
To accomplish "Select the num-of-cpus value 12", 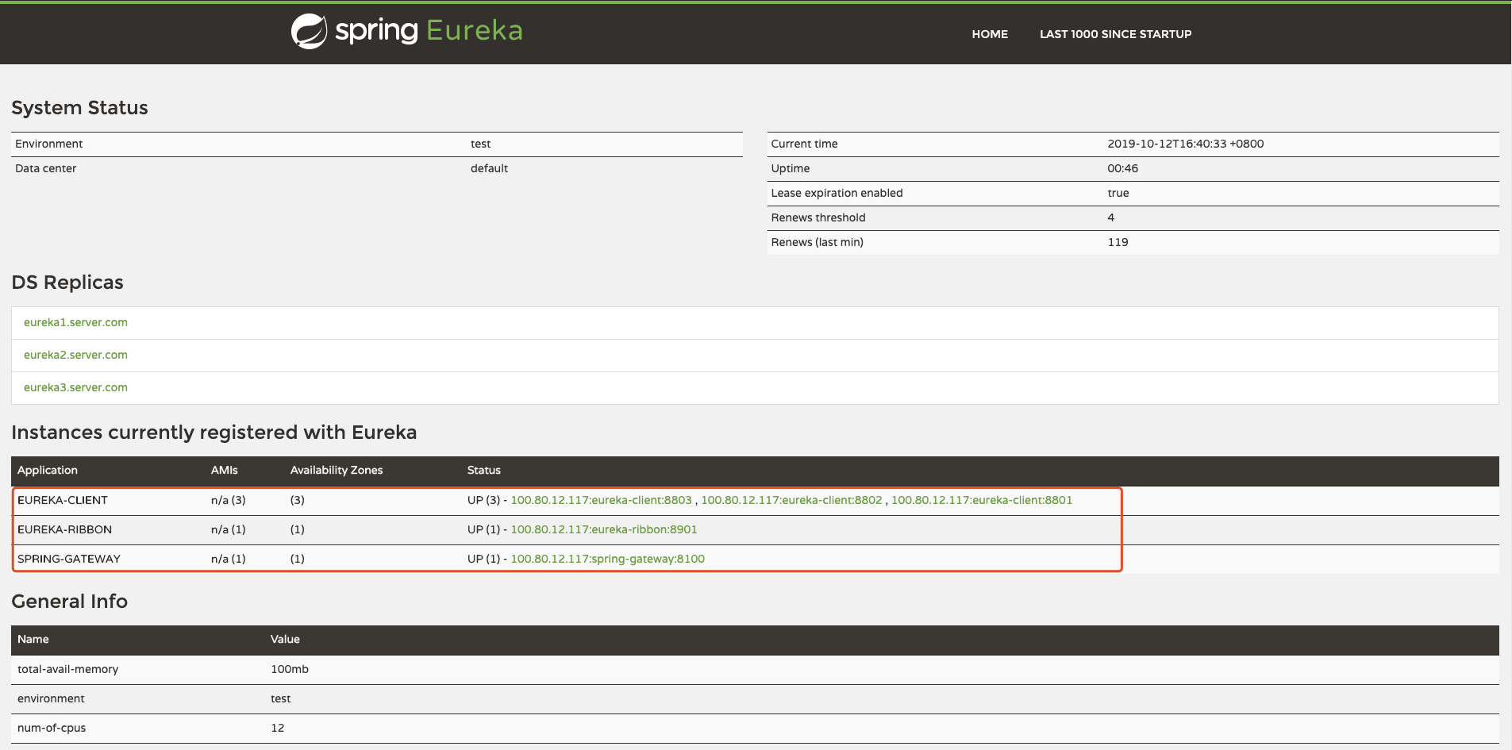I will click(x=277, y=728).
